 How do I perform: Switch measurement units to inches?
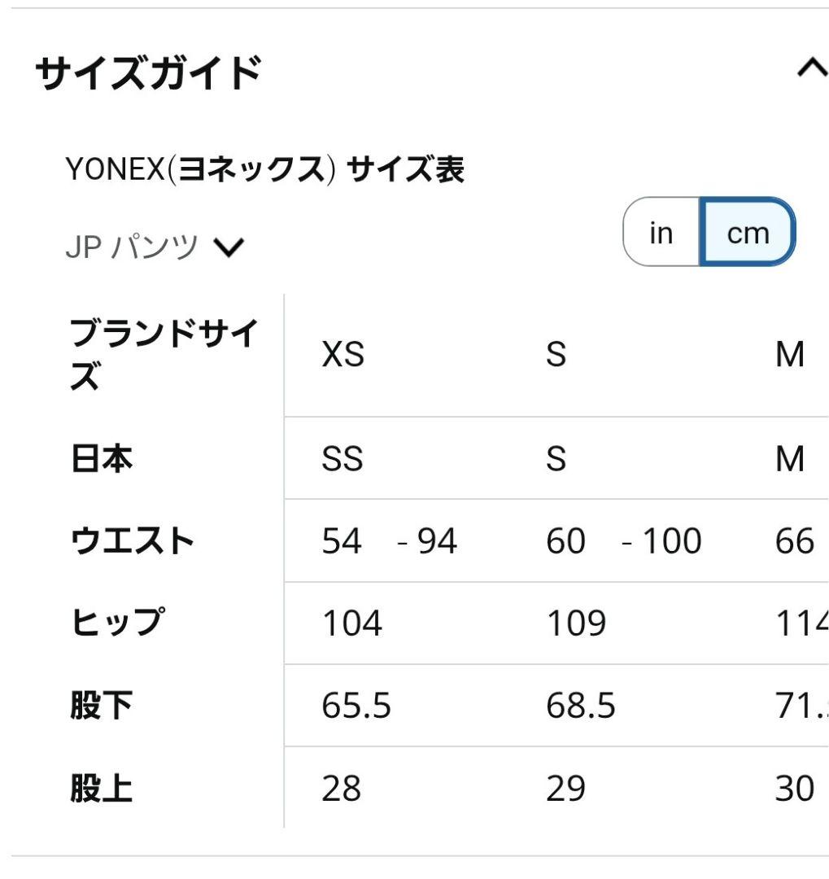660,233
